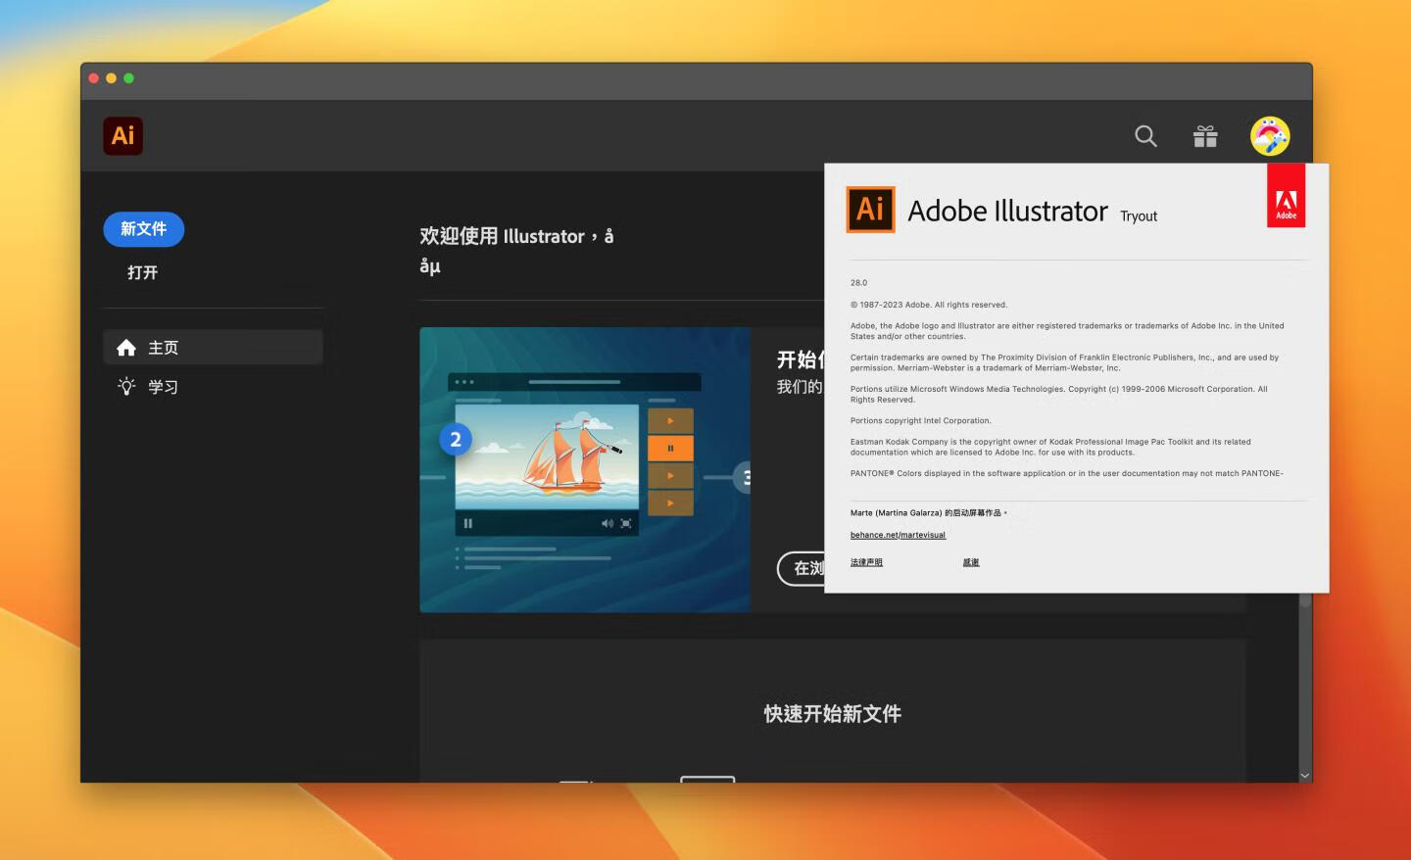This screenshot has width=1411, height=860.
Task: Click the version text 28.0
Action: point(858,283)
